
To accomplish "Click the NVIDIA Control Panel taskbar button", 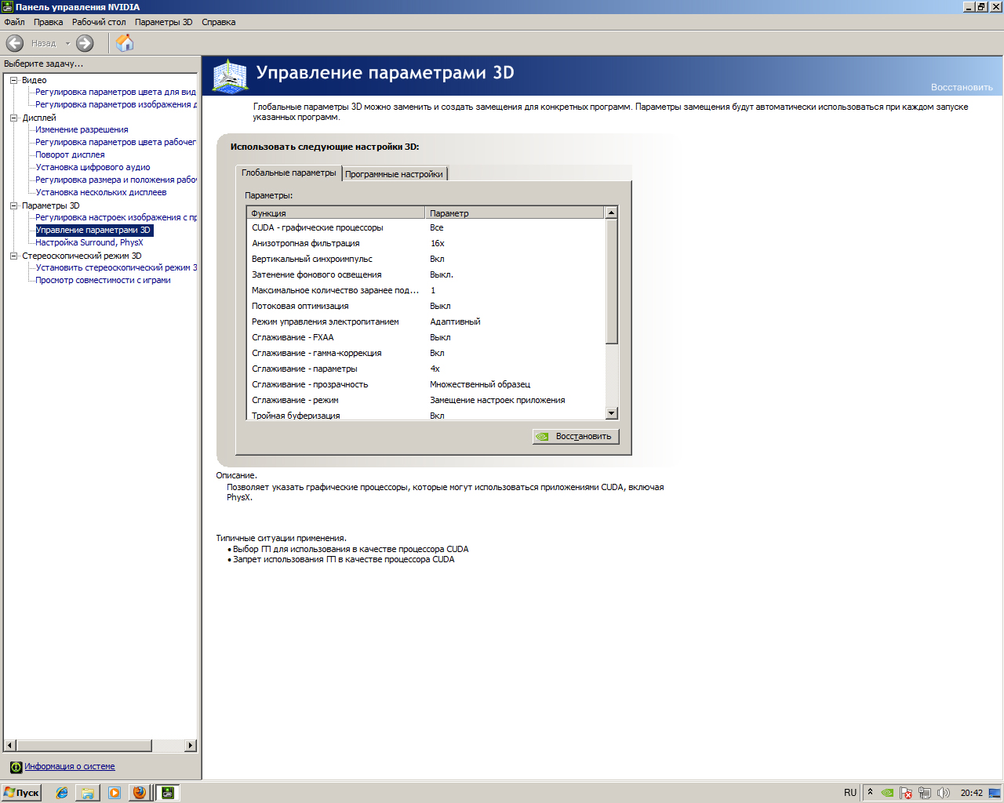I will (x=168, y=793).
